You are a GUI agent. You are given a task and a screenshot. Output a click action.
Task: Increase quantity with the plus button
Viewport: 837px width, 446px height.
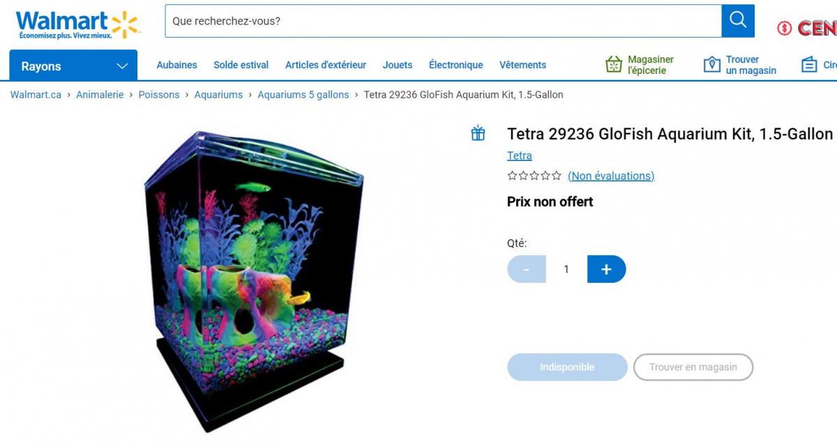[x=607, y=269]
